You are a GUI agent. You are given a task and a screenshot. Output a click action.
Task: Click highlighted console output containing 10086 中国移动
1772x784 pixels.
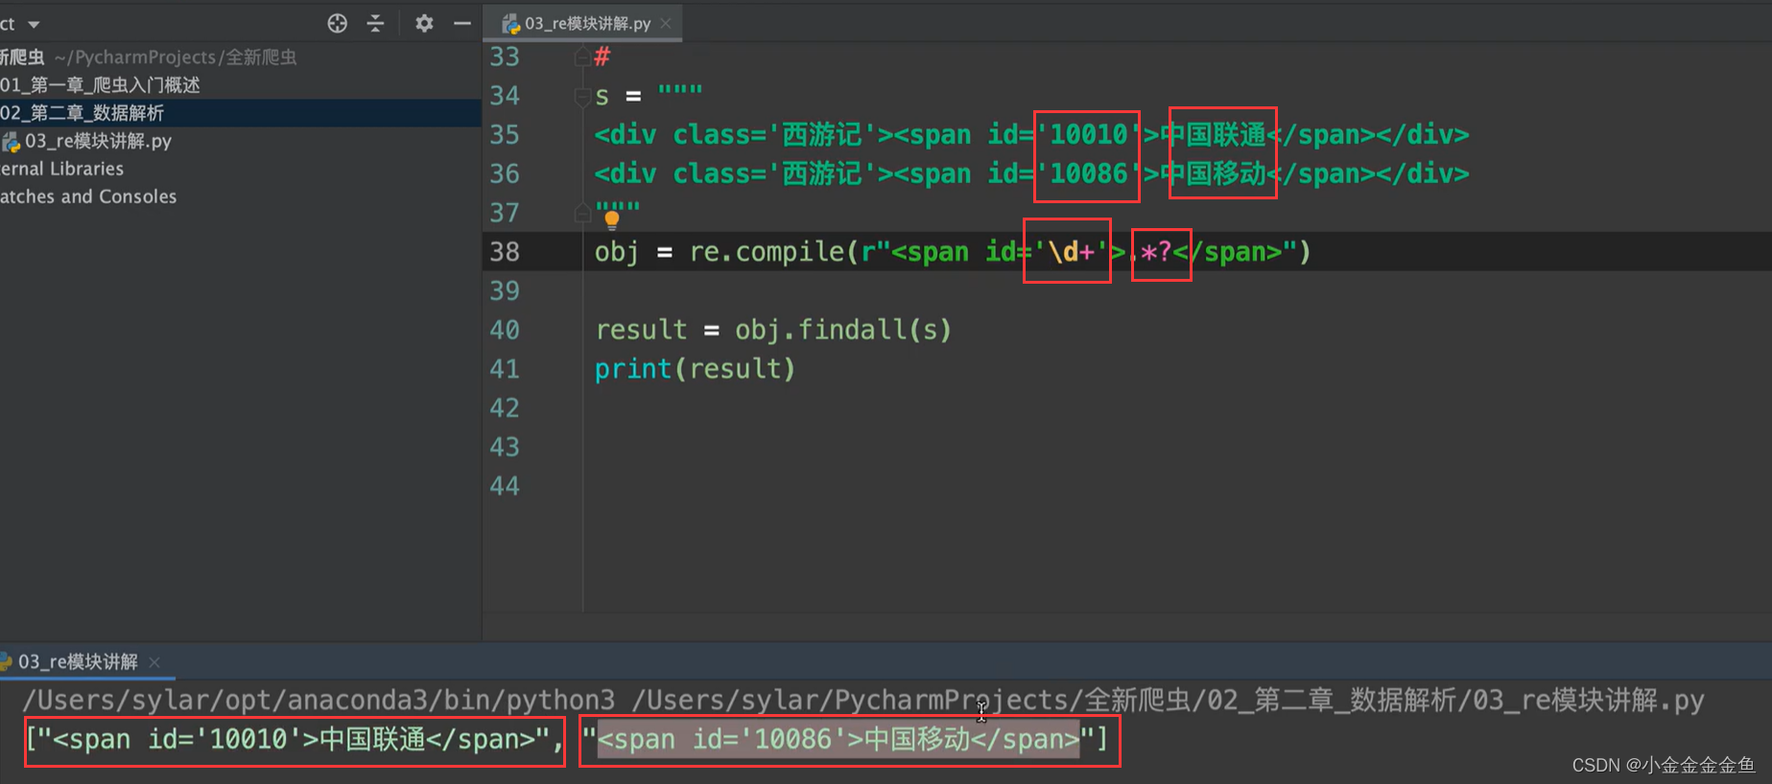[839, 740]
